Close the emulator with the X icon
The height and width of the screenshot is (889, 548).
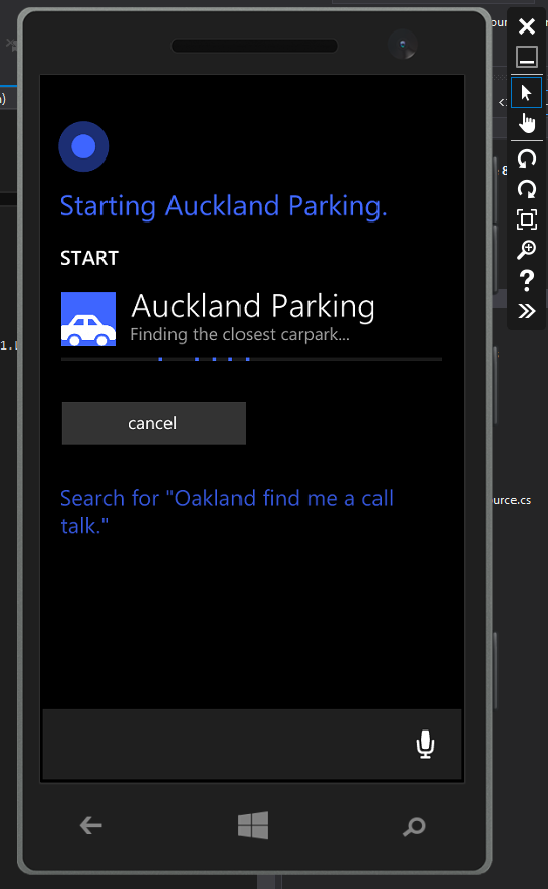click(x=527, y=26)
